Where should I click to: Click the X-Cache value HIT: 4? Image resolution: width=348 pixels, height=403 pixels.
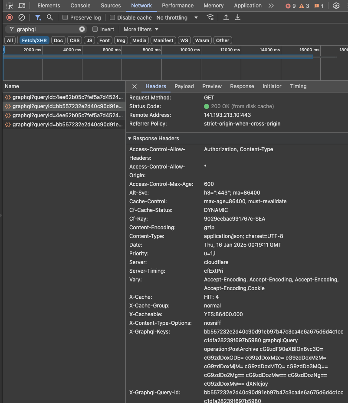[x=211, y=297]
